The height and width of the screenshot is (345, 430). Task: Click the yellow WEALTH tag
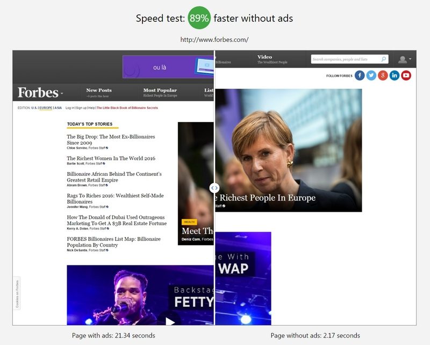(189, 222)
